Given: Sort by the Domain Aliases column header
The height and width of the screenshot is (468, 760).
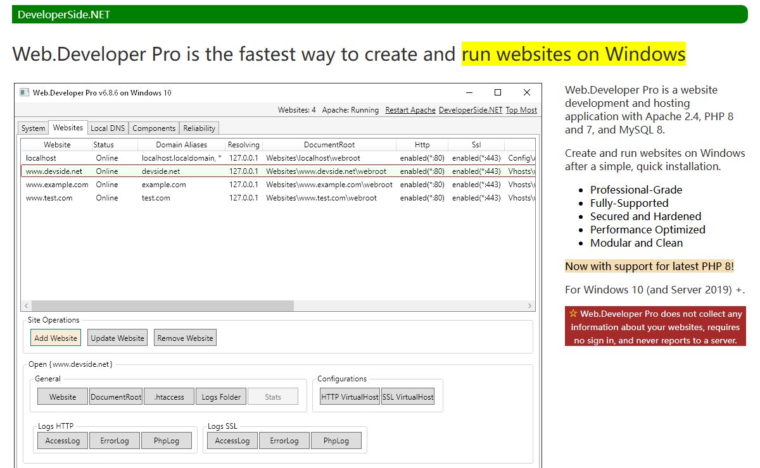Looking at the screenshot, I should (x=182, y=145).
